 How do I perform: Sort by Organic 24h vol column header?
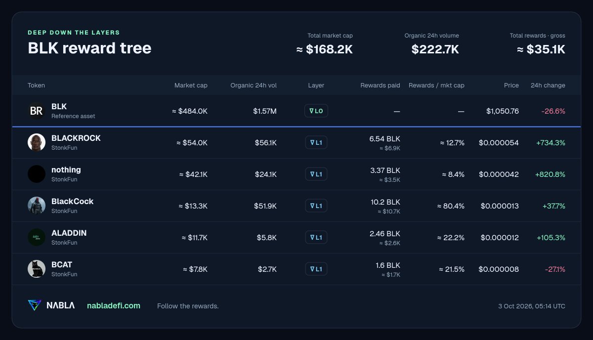click(254, 85)
